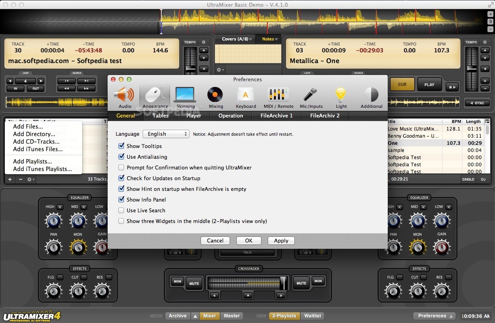Viewport: 495px width, 323px height.
Task: Choose Add Files... from menu
Action: tap(28, 127)
